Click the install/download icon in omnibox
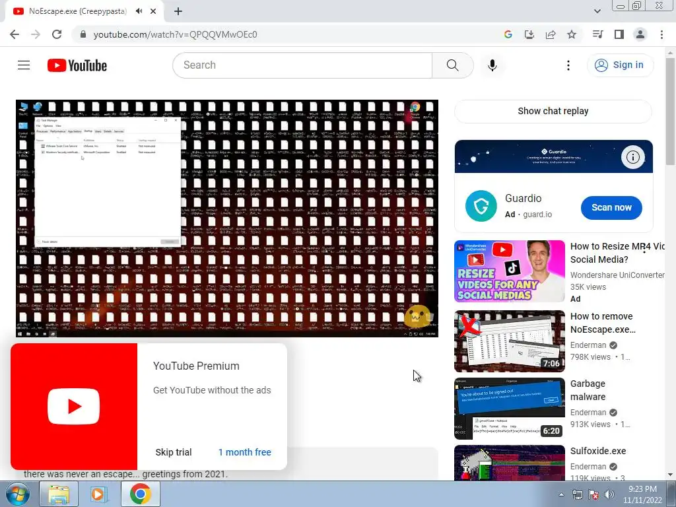 point(529,34)
